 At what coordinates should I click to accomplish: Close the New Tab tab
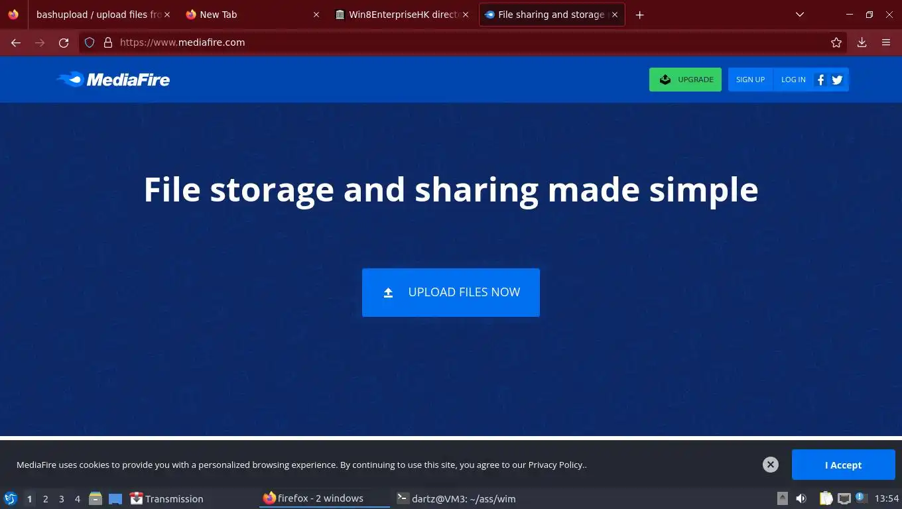click(316, 15)
